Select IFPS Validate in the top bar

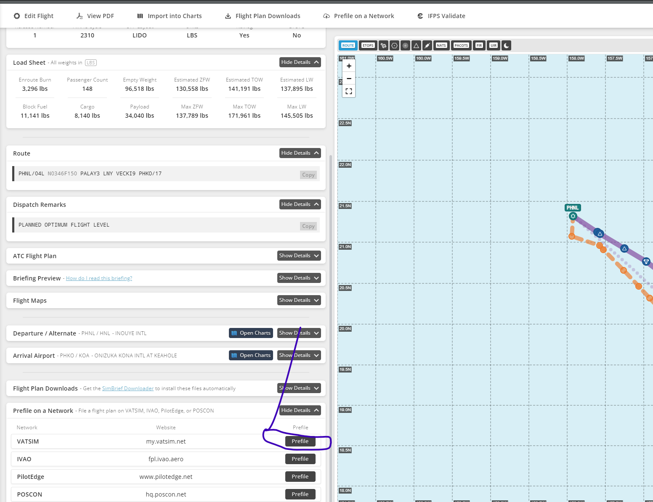441,16
